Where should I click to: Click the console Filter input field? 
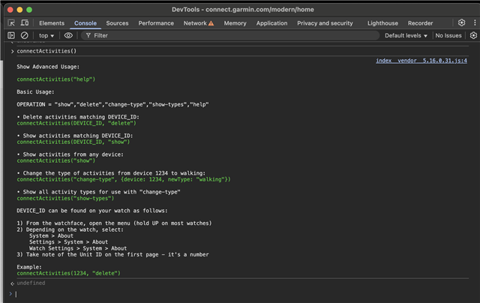pos(230,35)
